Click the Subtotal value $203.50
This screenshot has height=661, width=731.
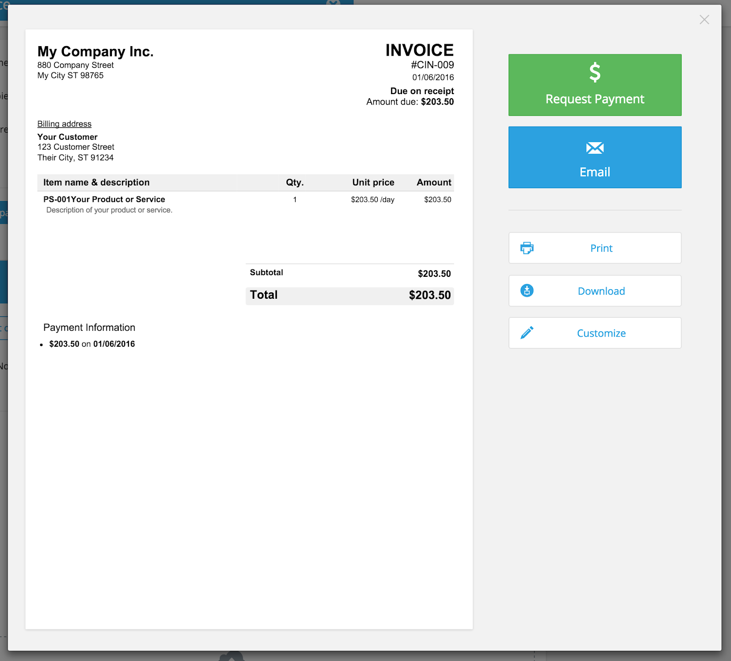point(434,274)
